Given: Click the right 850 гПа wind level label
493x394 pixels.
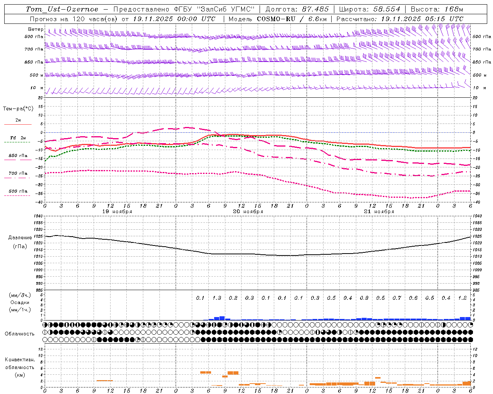Looking at the screenshot, I should pyautogui.click(x=482, y=62).
